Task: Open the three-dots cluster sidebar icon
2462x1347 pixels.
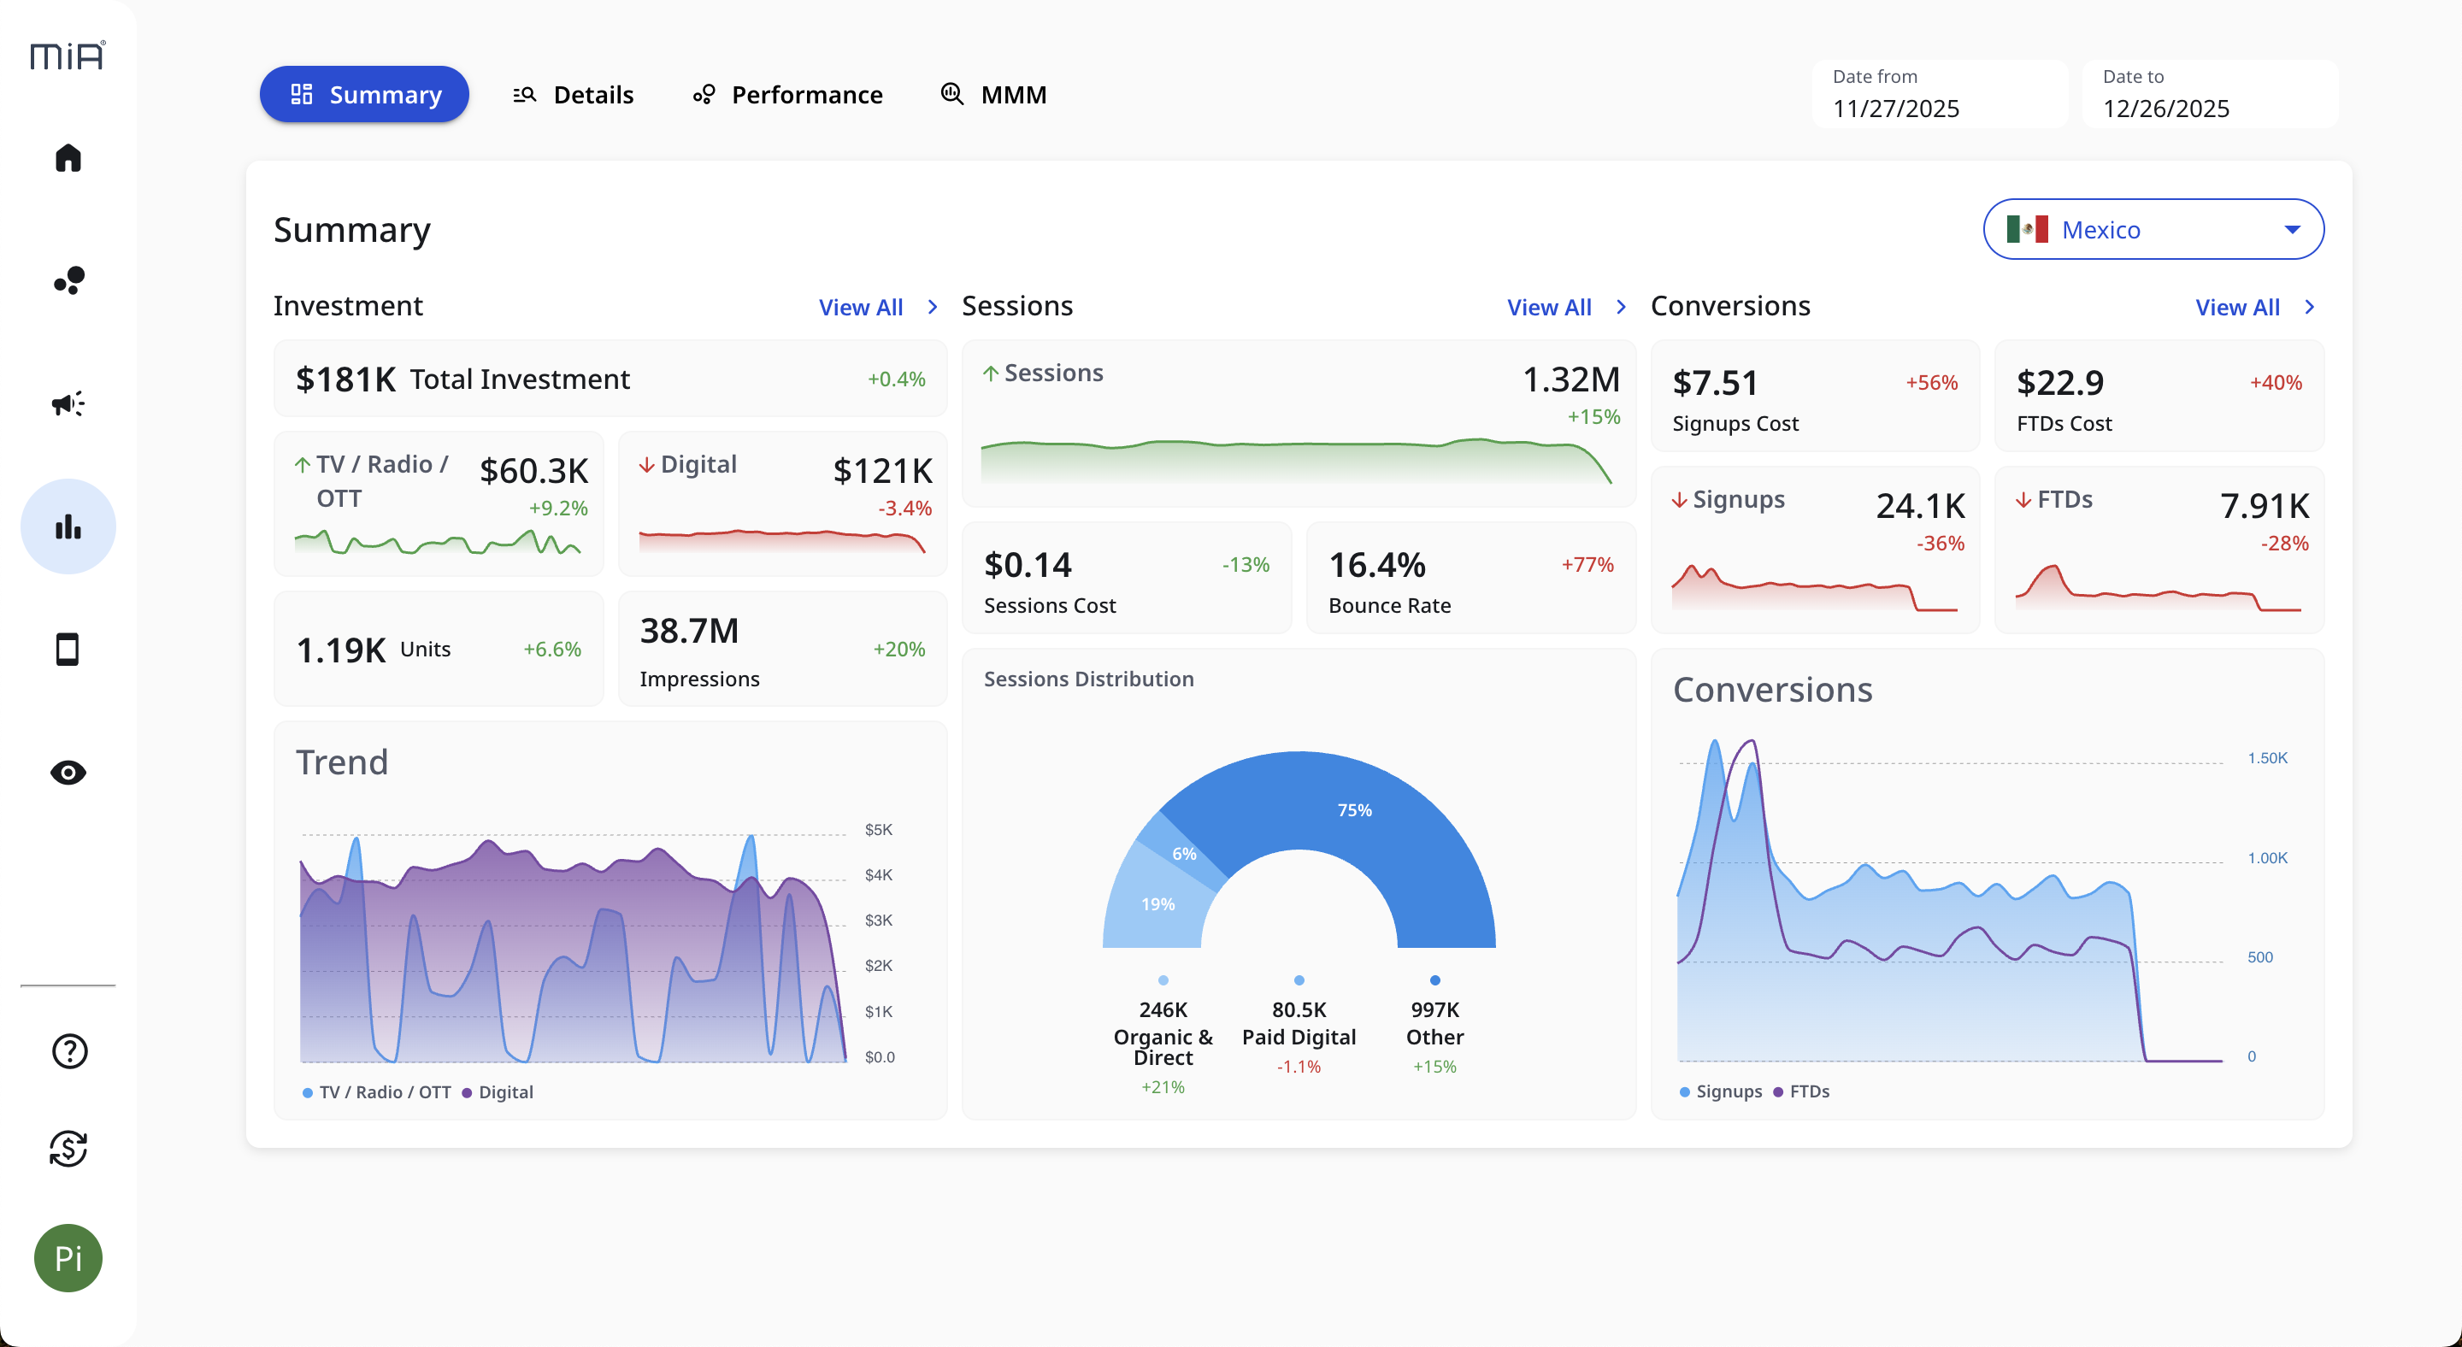Action: [68, 279]
